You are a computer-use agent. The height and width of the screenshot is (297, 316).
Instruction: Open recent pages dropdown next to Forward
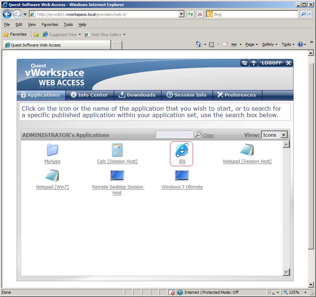tap(25, 14)
